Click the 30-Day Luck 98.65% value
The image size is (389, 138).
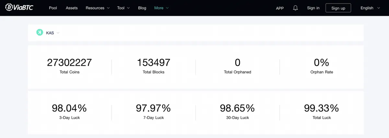pos(237,108)
